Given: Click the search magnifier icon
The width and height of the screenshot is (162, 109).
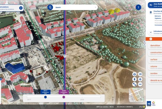Looking at the screenshot, I should click(50, 7).
